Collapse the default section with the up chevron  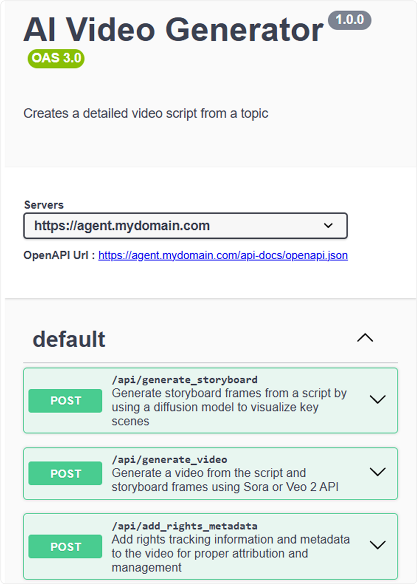click(x=365, y=338)
